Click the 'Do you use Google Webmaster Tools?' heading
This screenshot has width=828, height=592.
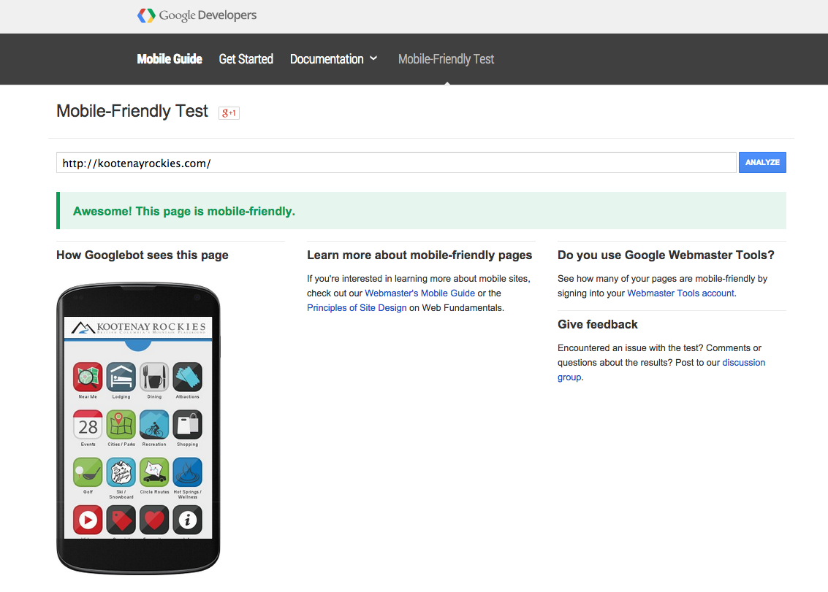pyautogui.click(x=666, y=255)
